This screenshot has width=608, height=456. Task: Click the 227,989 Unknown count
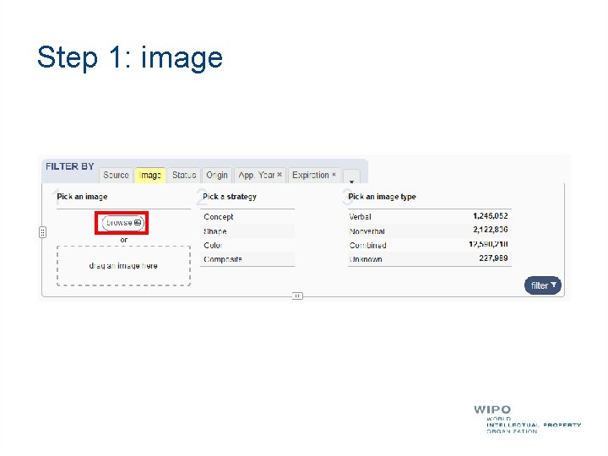tap(493, 258)
